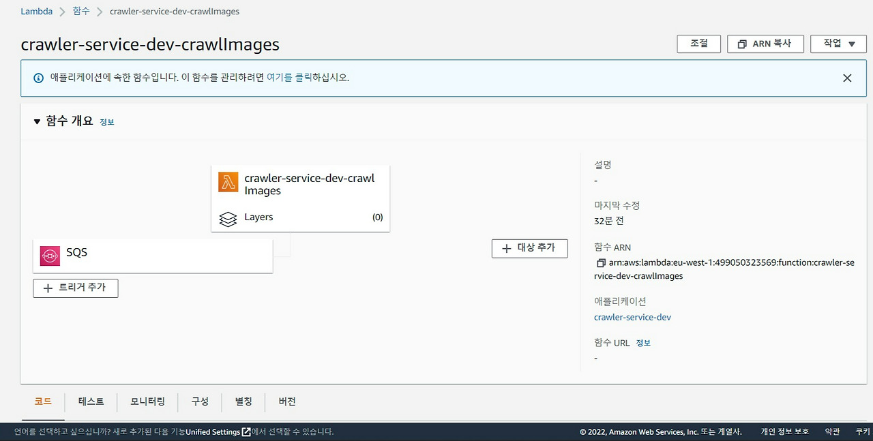Select the Layers icon in function overview
The image size is (873, 441).
point(227,217)
